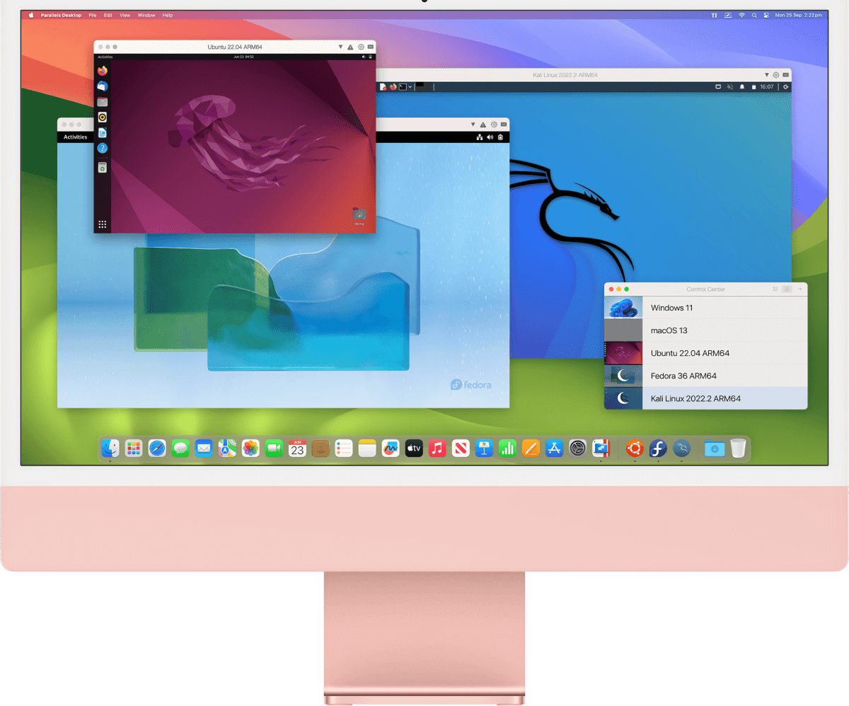Click the Windows 11 thumbnail in Control Center
This screenshot has height=706, width=849.
click(623, 308)
